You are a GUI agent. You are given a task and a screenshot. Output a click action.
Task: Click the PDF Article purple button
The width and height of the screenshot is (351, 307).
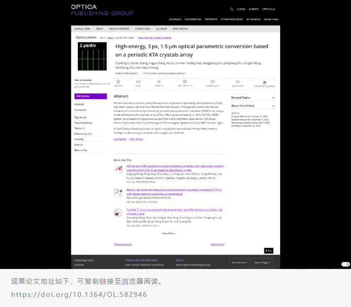[x=91, y=96]
